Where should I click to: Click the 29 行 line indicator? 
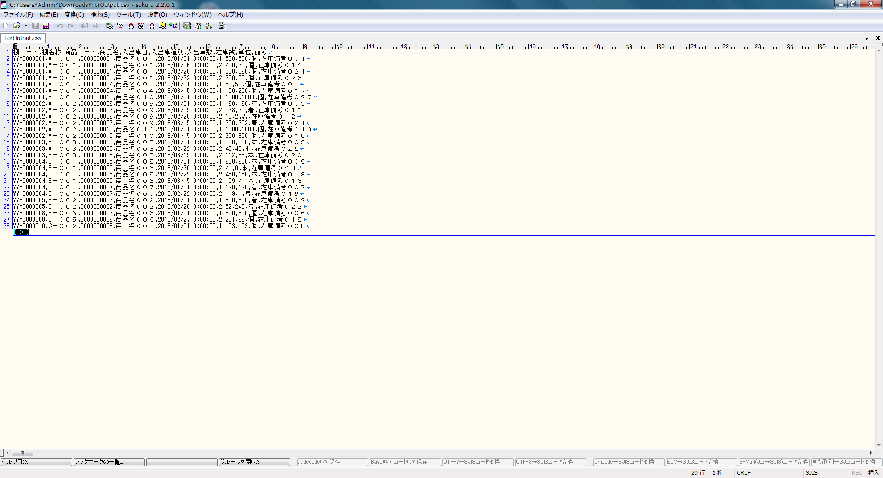coord(698,472)
